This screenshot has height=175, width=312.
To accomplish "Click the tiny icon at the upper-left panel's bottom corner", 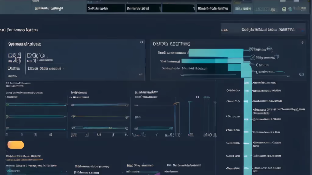I will (141, 74).
